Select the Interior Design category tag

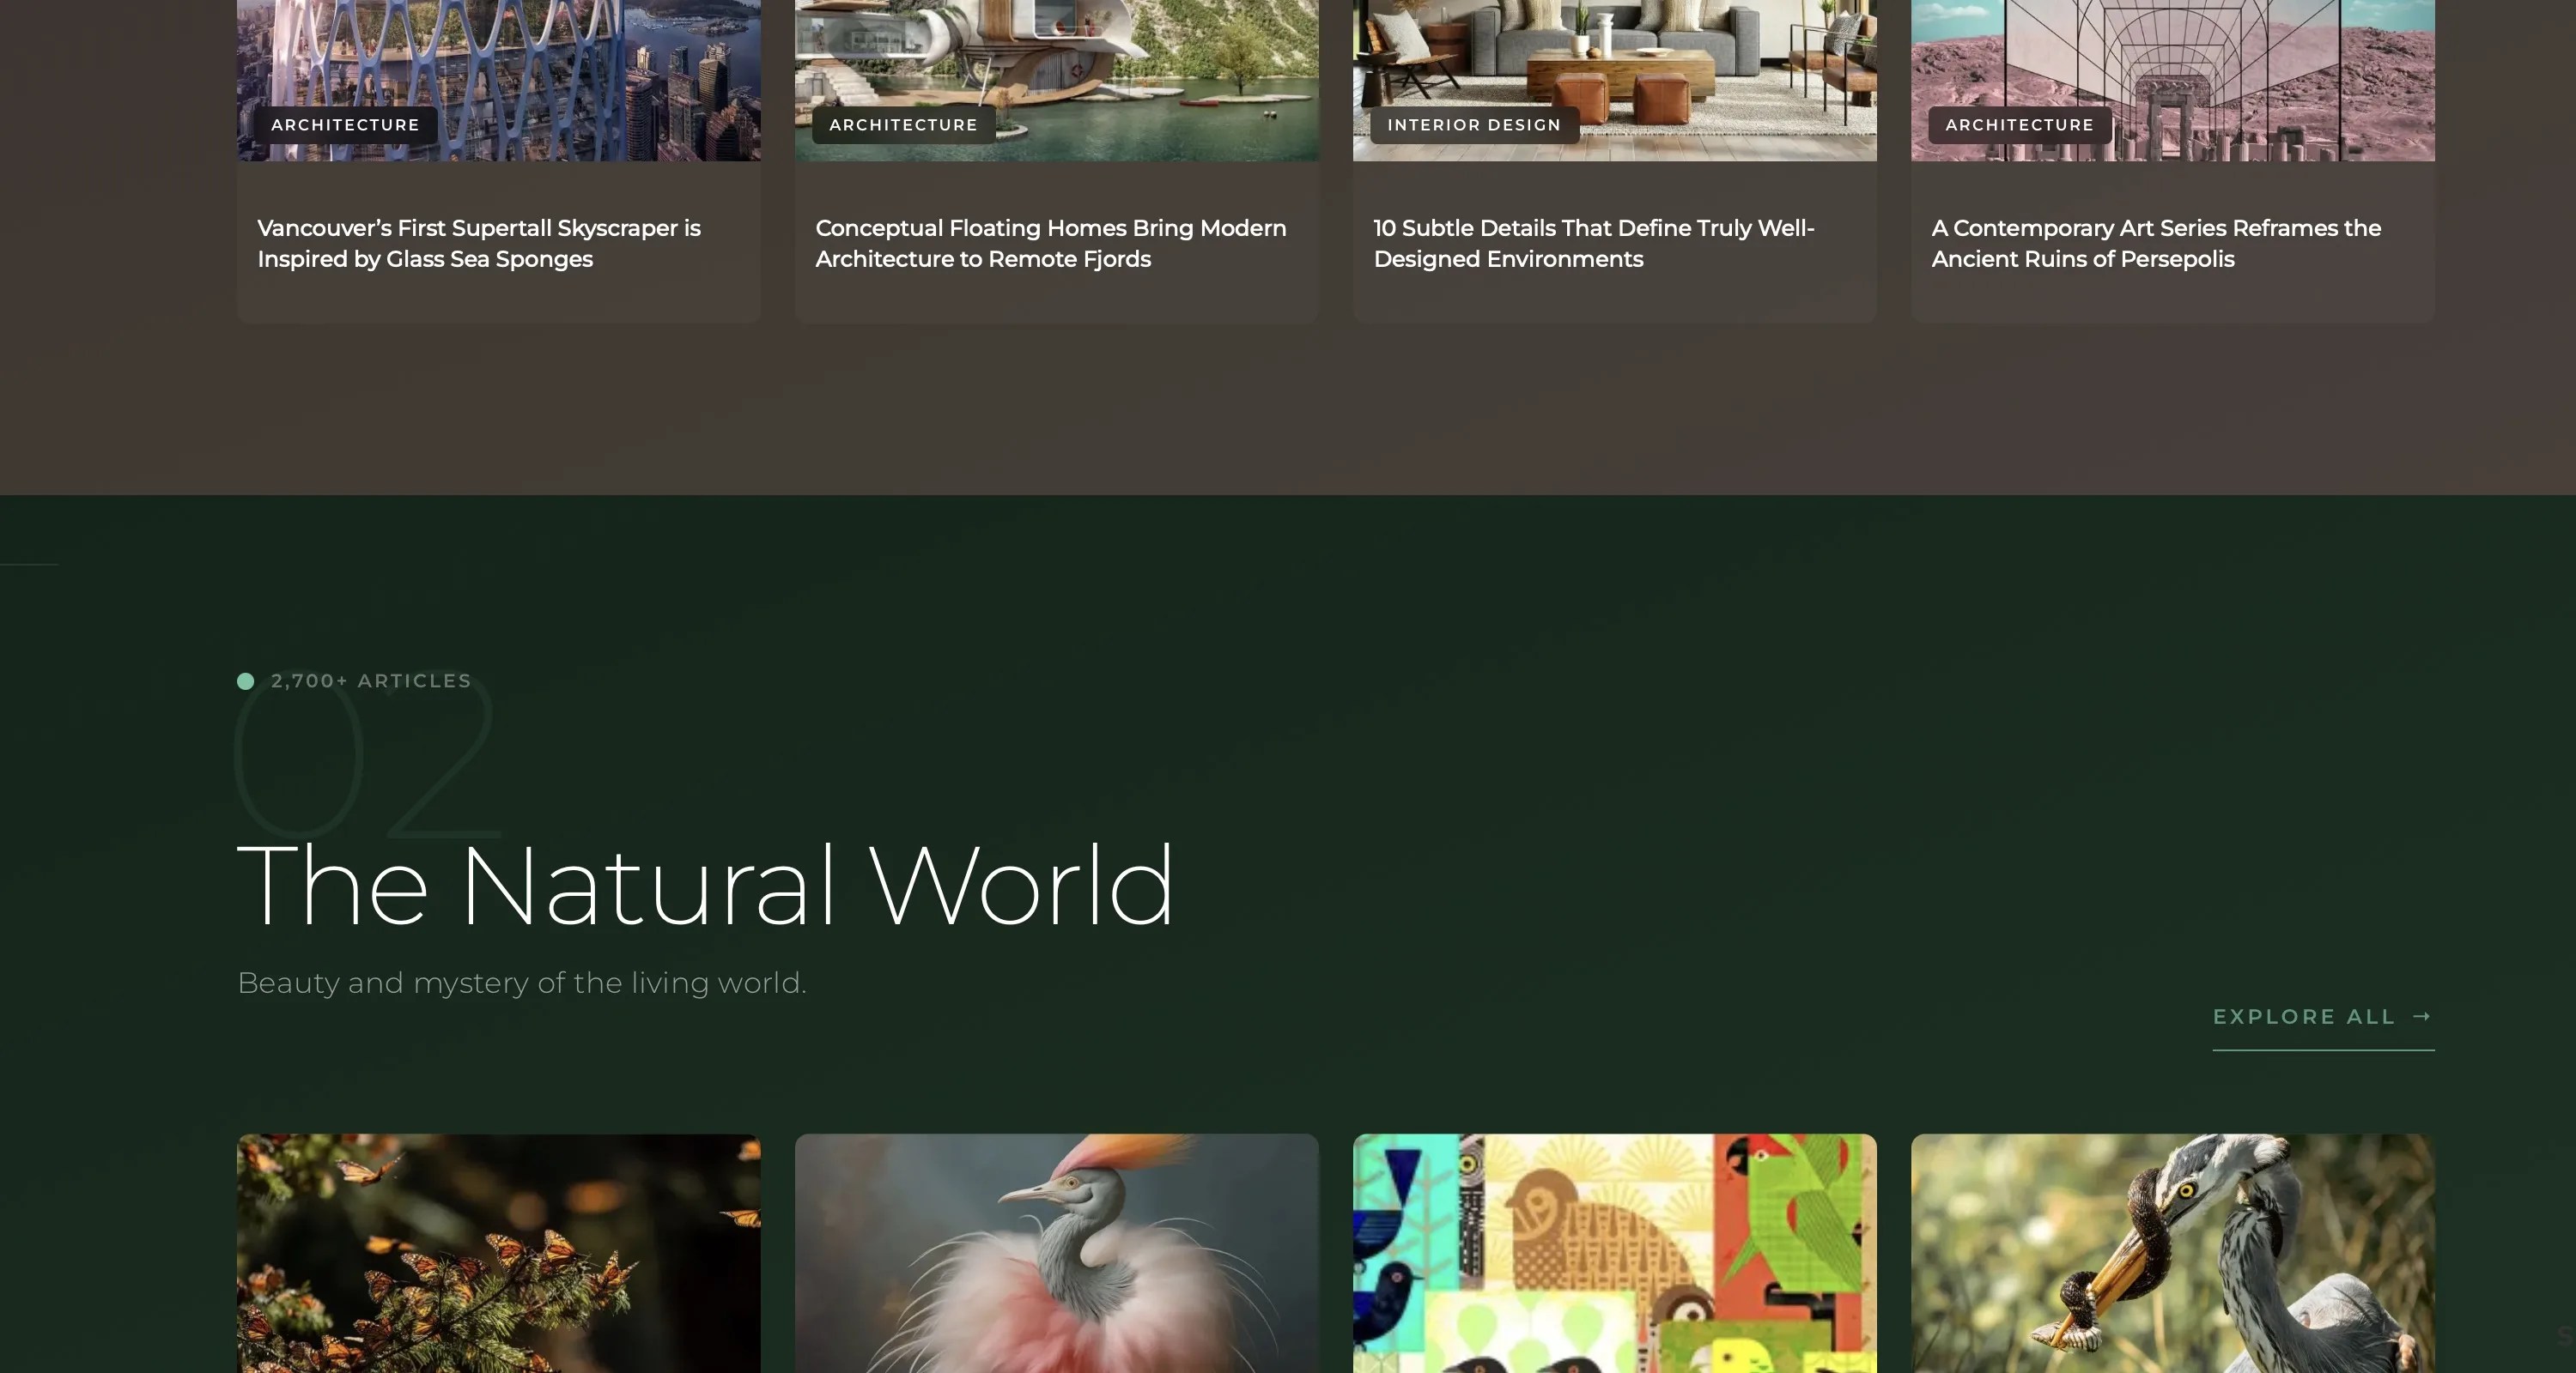tap(1473, 125)
